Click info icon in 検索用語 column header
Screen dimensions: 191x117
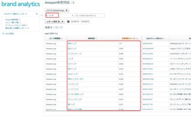(96, 38)
